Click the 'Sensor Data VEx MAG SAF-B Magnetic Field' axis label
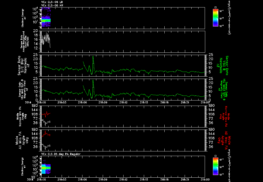 (23, 89)
